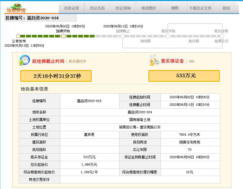The height and width of the screenshot is (189, 243).
Task: Click the 1,168元/平 floor price cell
Action: point(90,172)
